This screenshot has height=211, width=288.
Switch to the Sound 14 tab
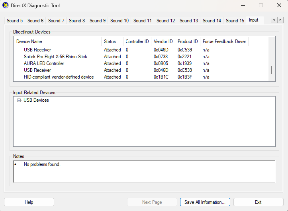212,21
